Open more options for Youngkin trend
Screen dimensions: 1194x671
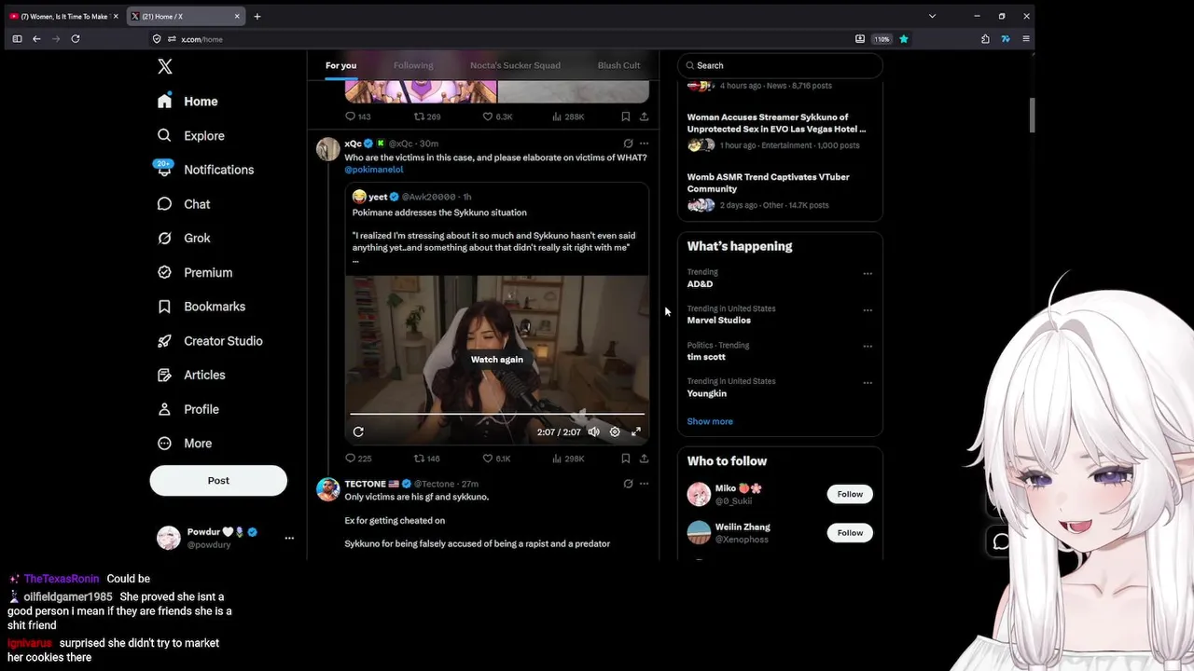(x=868, y=383)
